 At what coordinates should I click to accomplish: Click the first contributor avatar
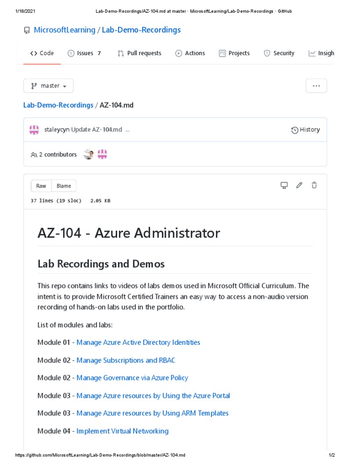[x=89, y=154]
